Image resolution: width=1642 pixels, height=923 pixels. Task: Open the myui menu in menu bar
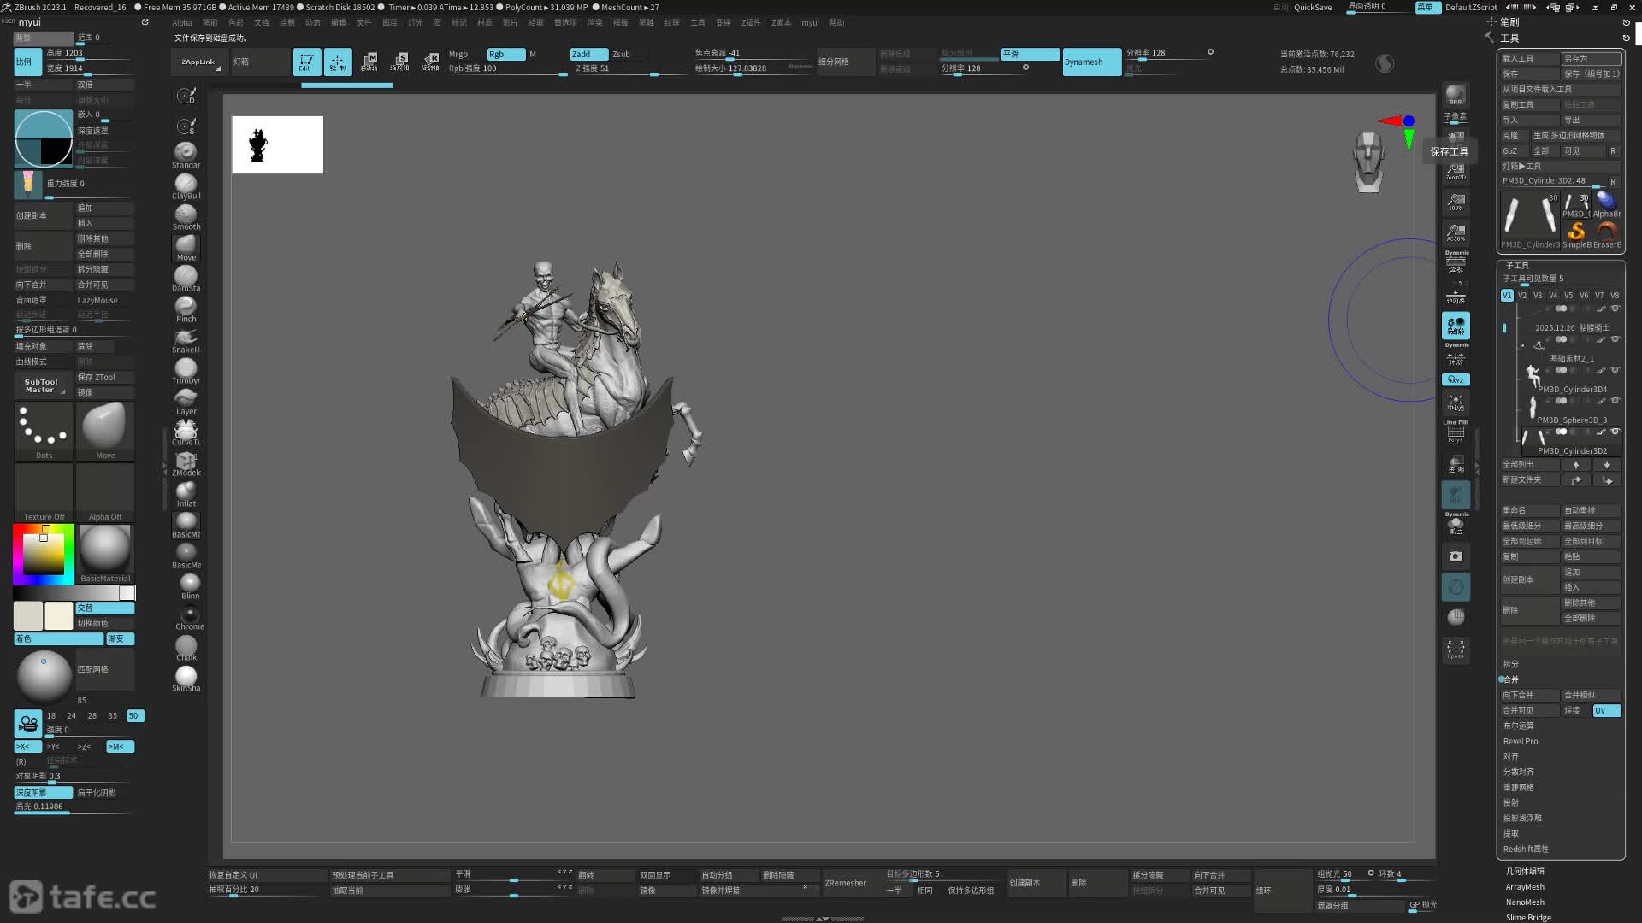pos(809,23)
